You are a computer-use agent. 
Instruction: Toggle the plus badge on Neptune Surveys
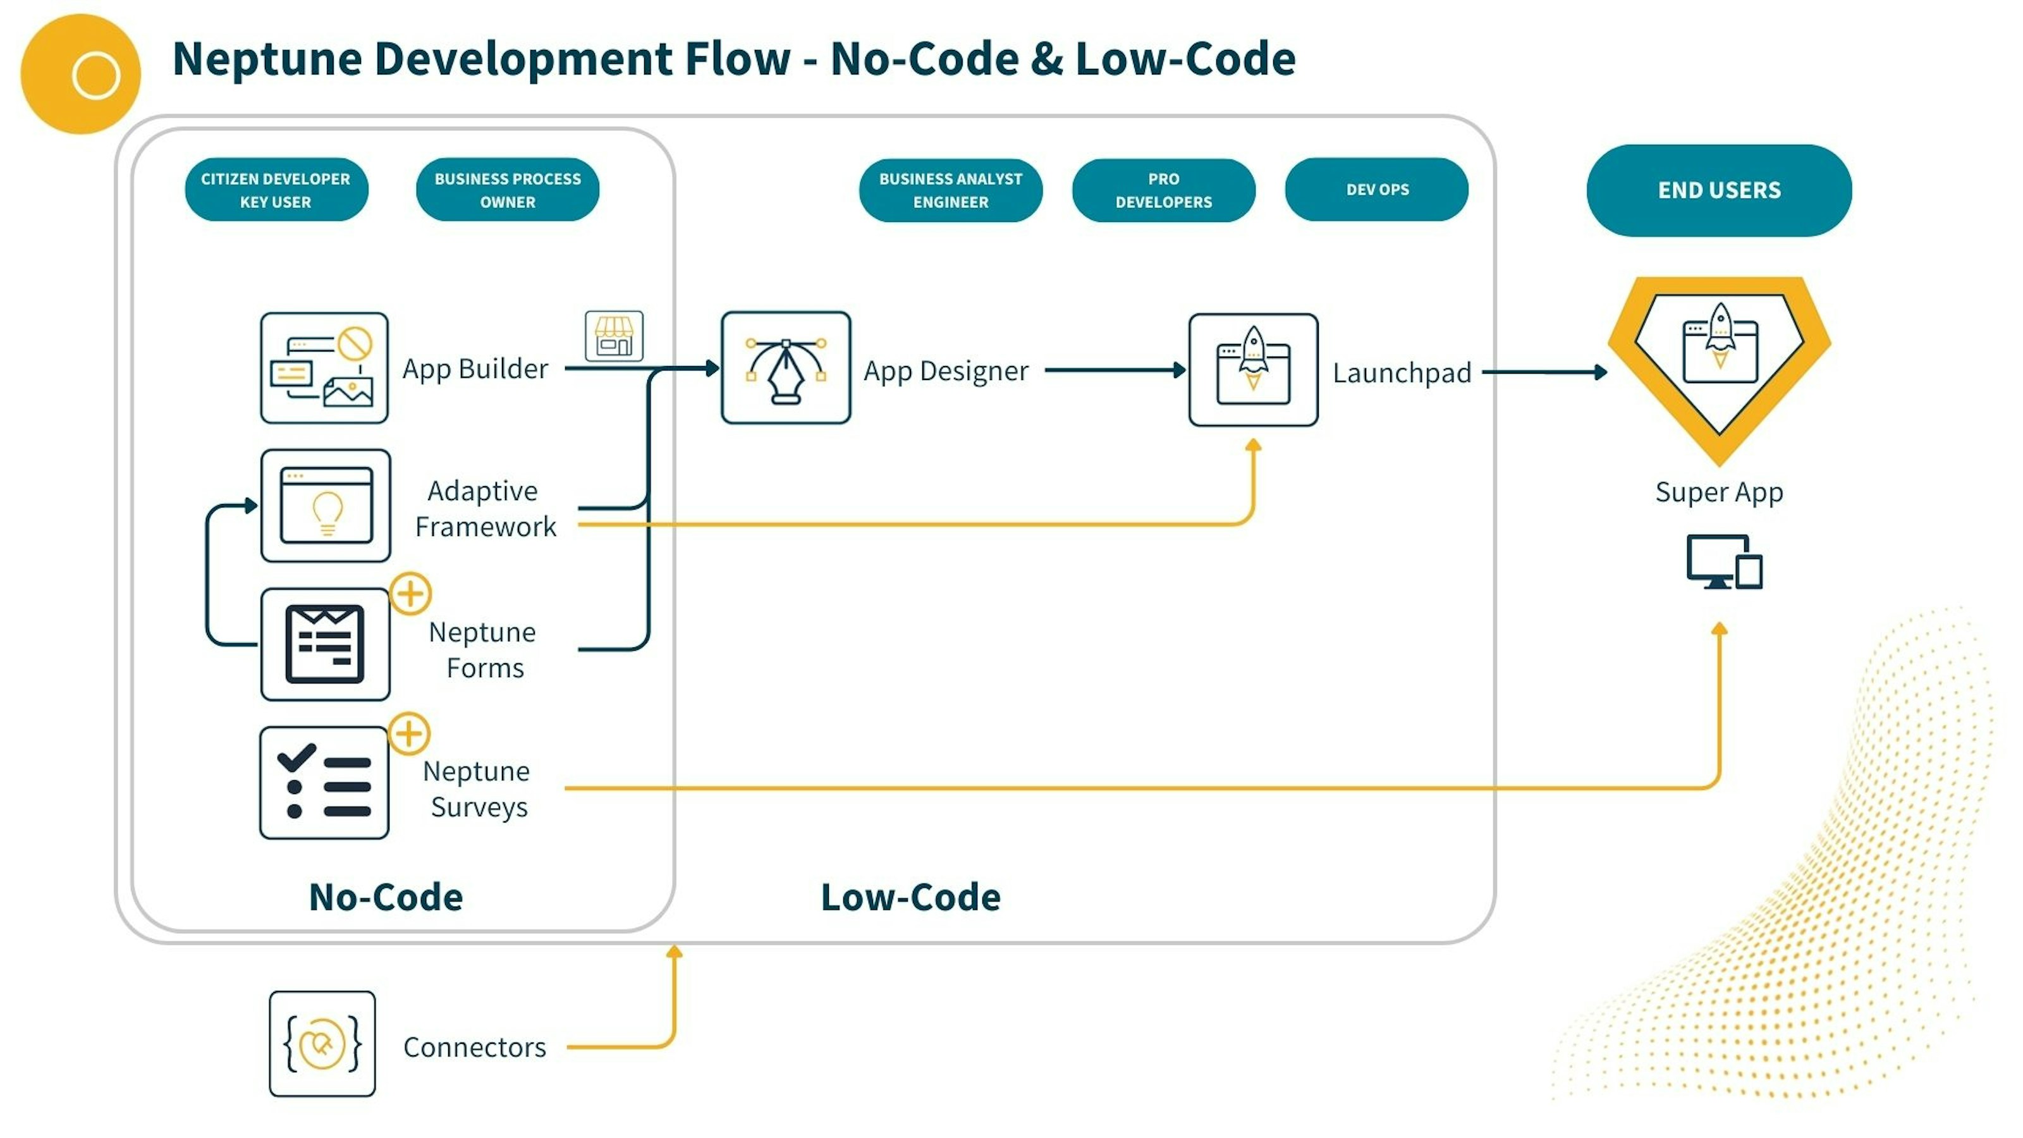click(x=408, y=735)
